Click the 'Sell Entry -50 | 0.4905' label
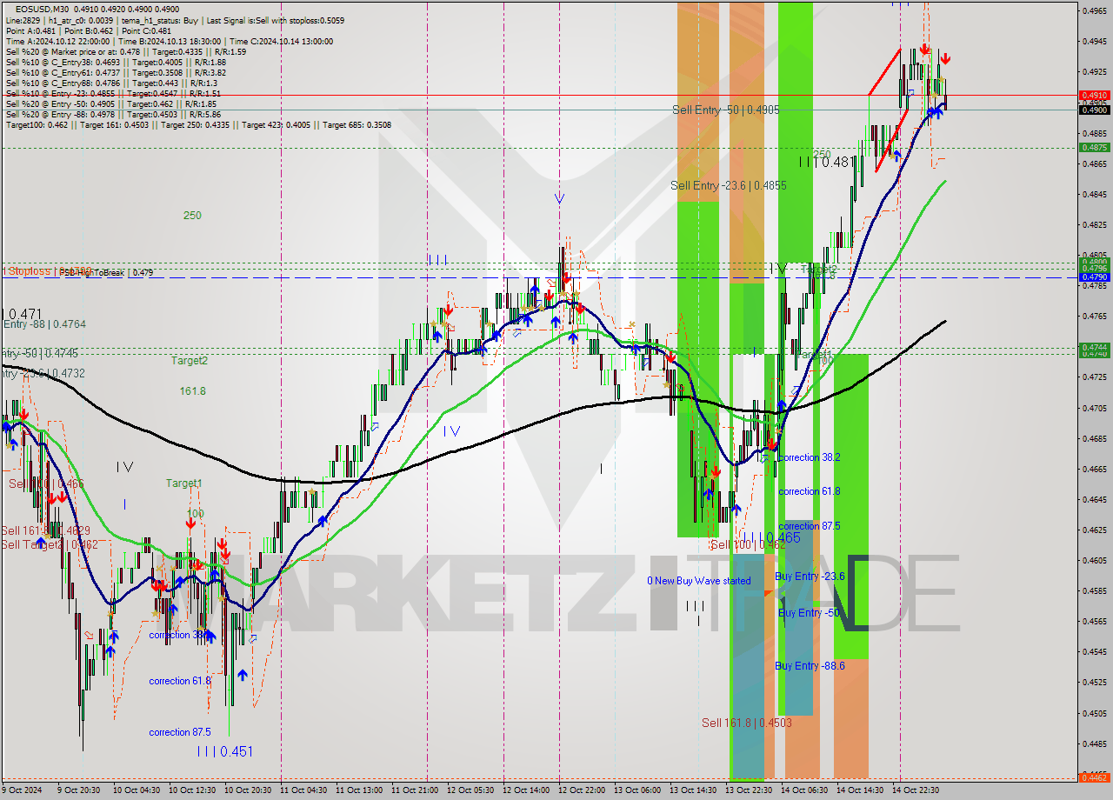Image resolution: width=1113 pixels, height=800 pixels. [x=725, y=110]
